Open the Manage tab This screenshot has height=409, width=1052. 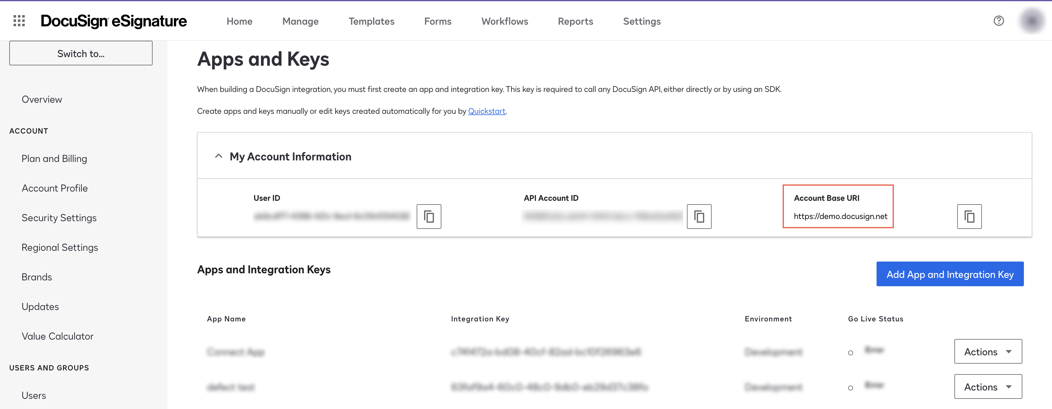[301, 21]
